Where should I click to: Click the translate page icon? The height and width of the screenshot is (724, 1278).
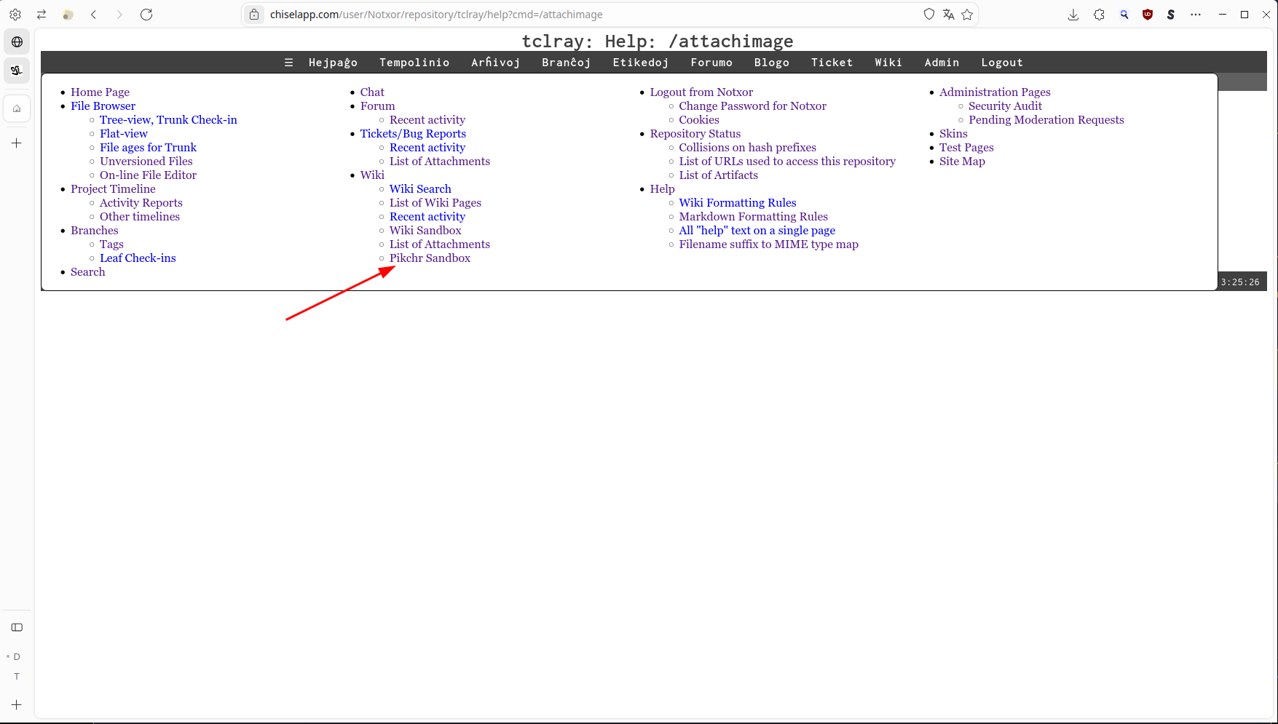click(948, 15)
